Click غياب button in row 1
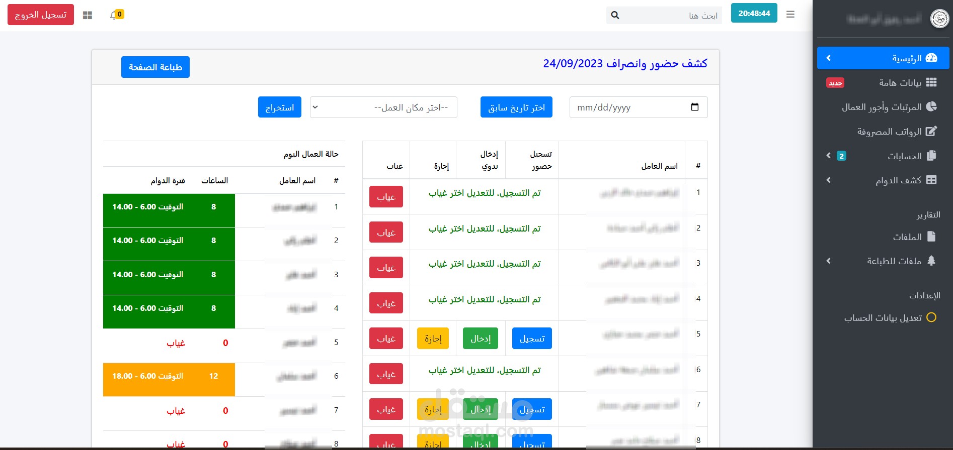953x450 pixels. [x=386, y=197]
